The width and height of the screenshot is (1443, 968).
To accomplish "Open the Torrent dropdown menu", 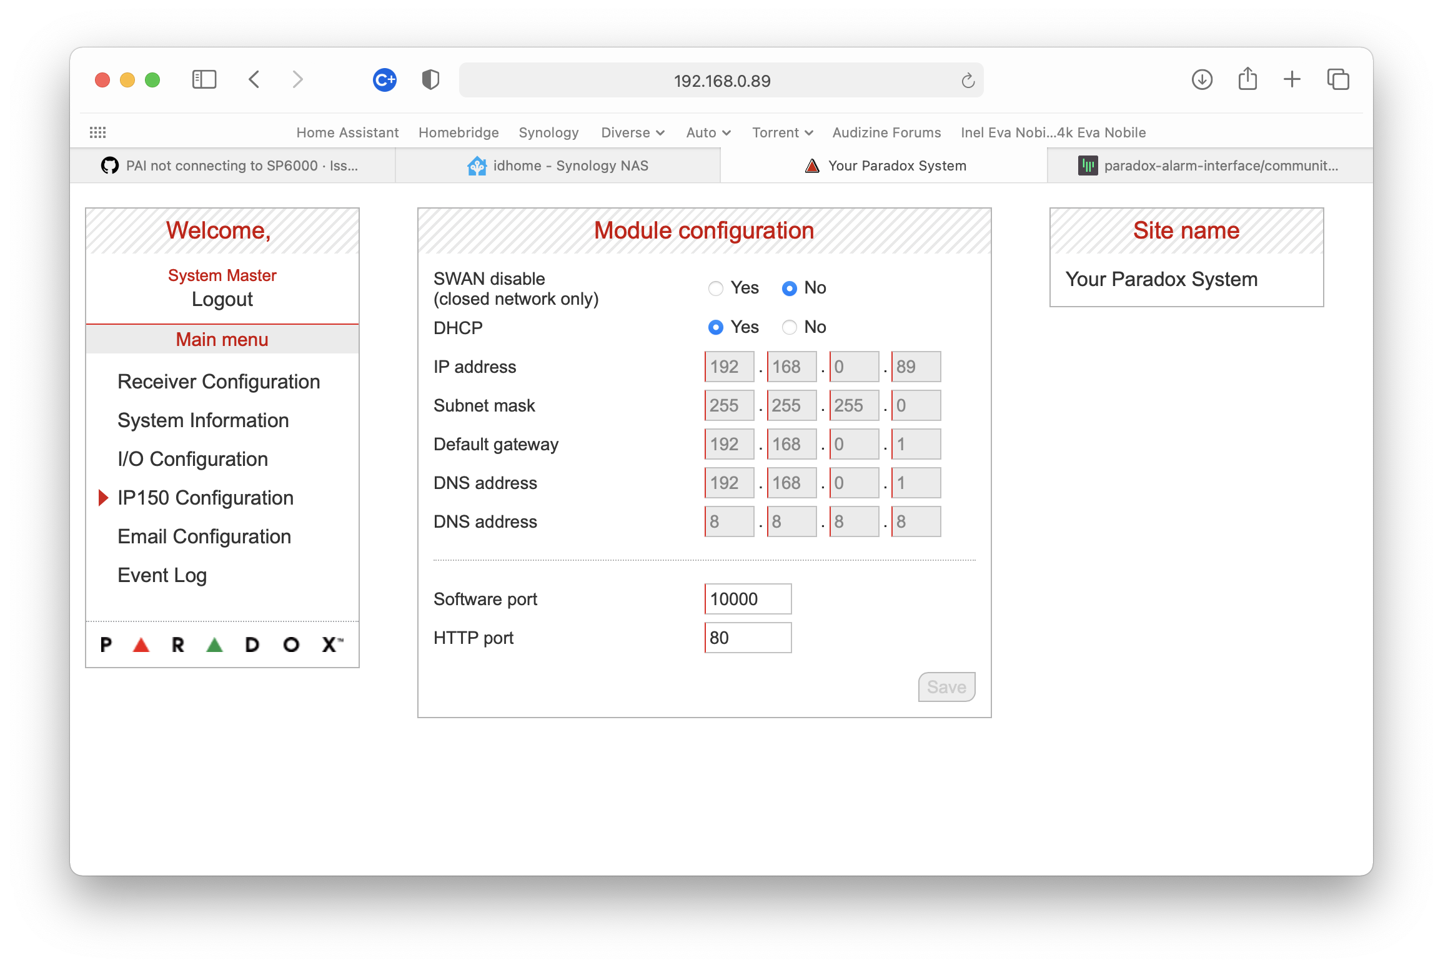I will tap(781, 132).
